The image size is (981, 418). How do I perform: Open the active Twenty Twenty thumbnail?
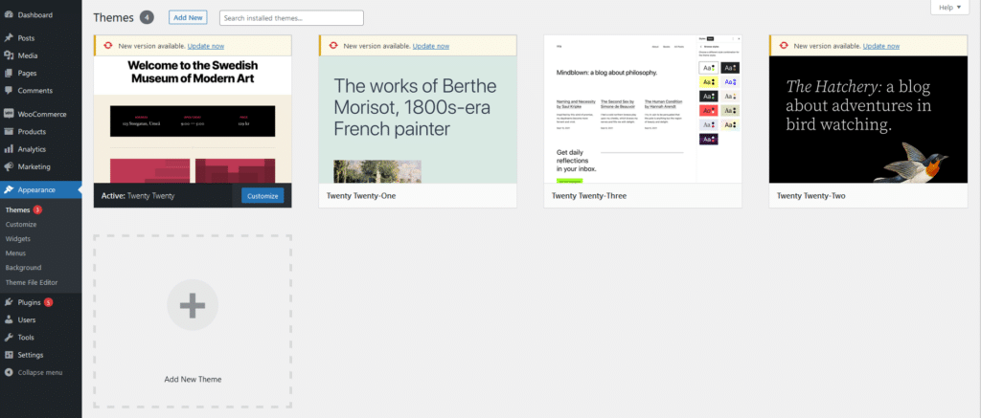tap(193, 120)
